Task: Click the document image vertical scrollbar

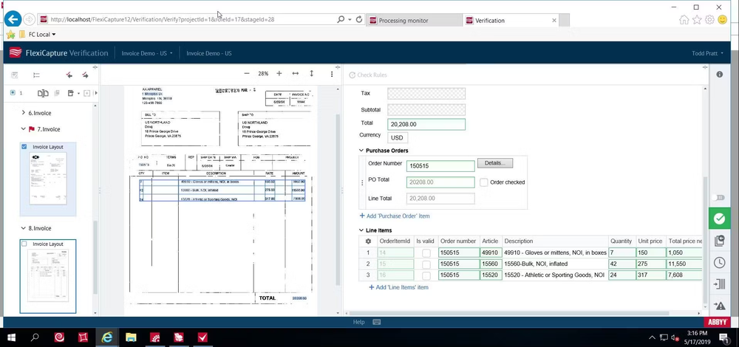Action: (x=338, y=199)
